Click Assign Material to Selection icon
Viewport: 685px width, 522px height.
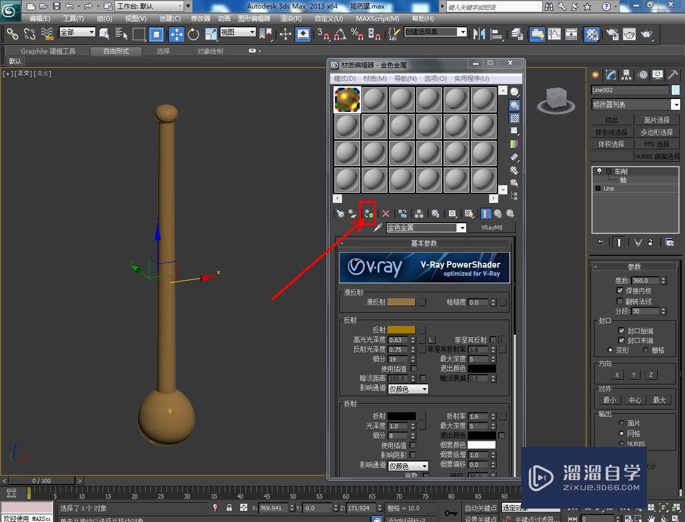[368, 214]
